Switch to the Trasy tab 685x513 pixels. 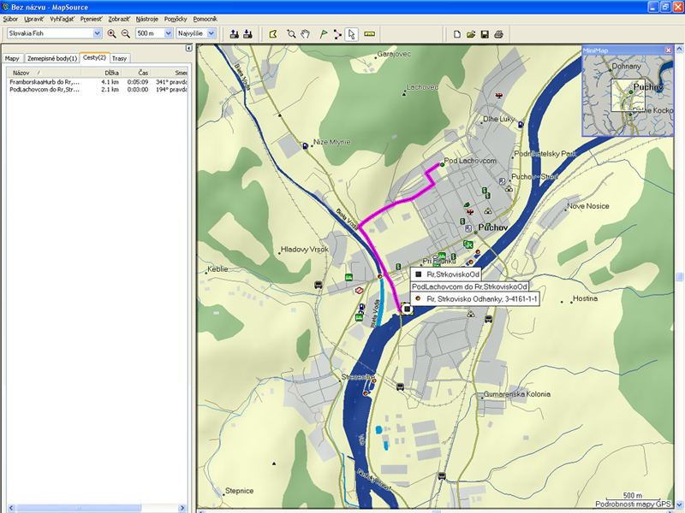coord(120,58)
